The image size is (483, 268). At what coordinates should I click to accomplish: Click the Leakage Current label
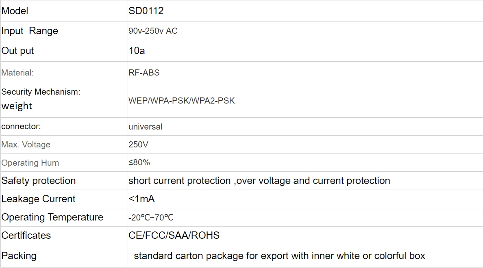click(x=39, y=199)
